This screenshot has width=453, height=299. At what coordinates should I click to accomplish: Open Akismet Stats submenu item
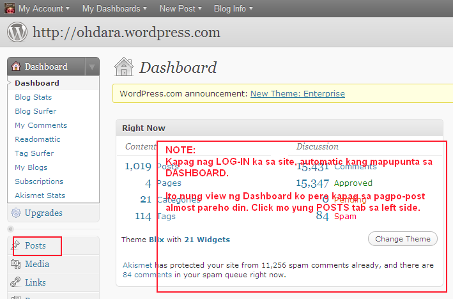[x=40, y=195]
